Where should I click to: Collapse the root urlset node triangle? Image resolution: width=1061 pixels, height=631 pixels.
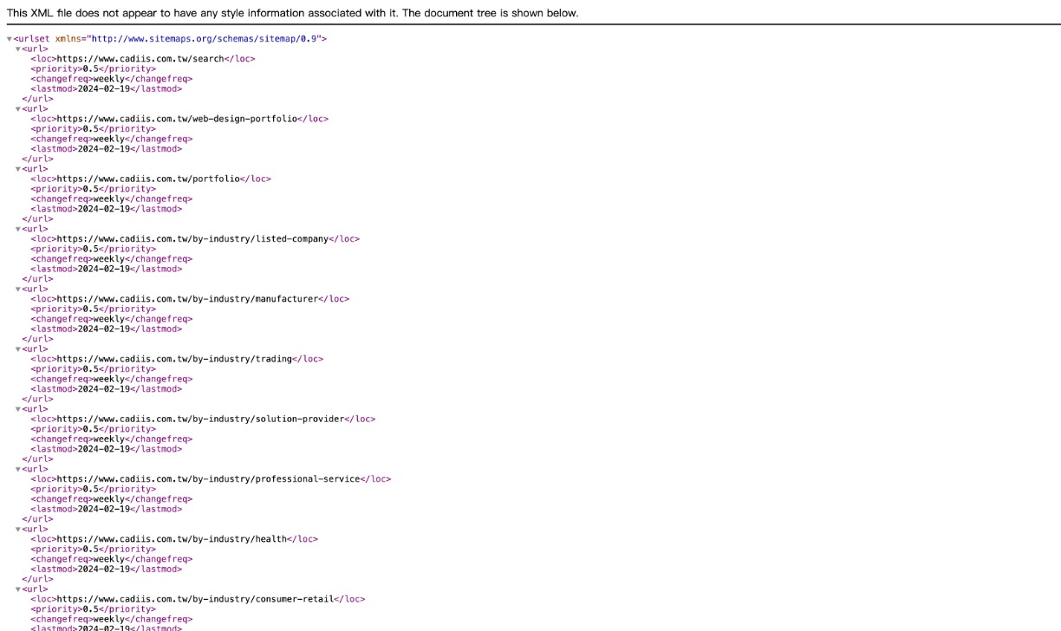tap(10, 39)
